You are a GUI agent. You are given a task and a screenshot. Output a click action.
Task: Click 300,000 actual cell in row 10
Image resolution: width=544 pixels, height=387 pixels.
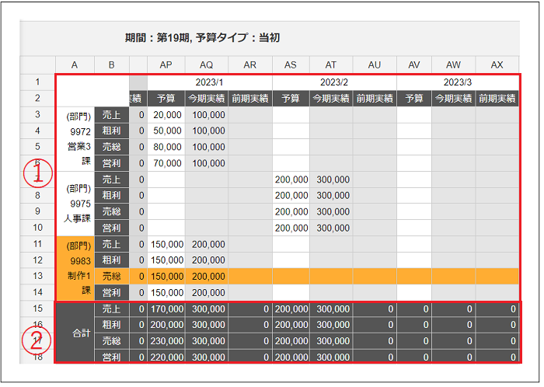coord(331,228)
